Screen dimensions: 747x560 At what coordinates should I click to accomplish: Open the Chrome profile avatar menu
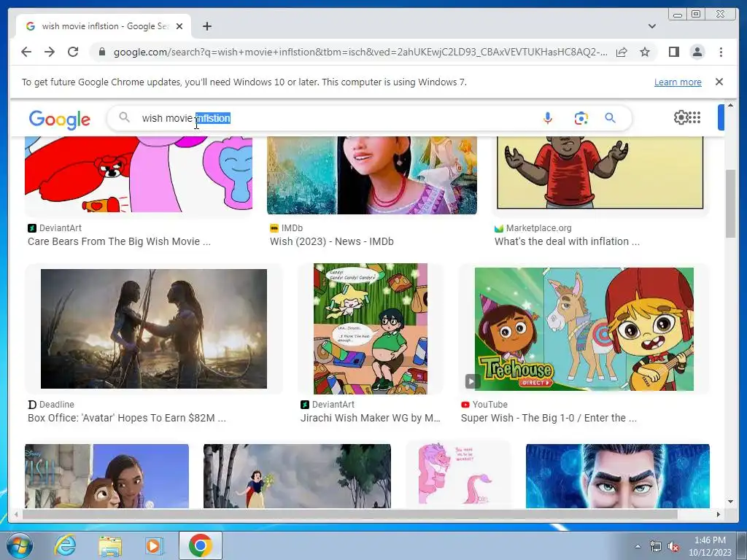(697, 52)
